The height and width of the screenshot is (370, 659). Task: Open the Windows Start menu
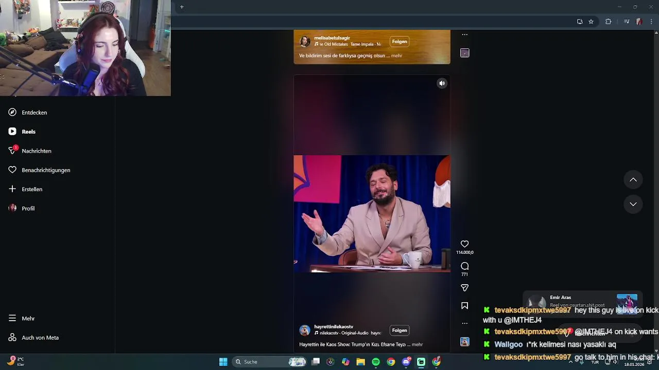pyautogui.click(x=223, y=362)
